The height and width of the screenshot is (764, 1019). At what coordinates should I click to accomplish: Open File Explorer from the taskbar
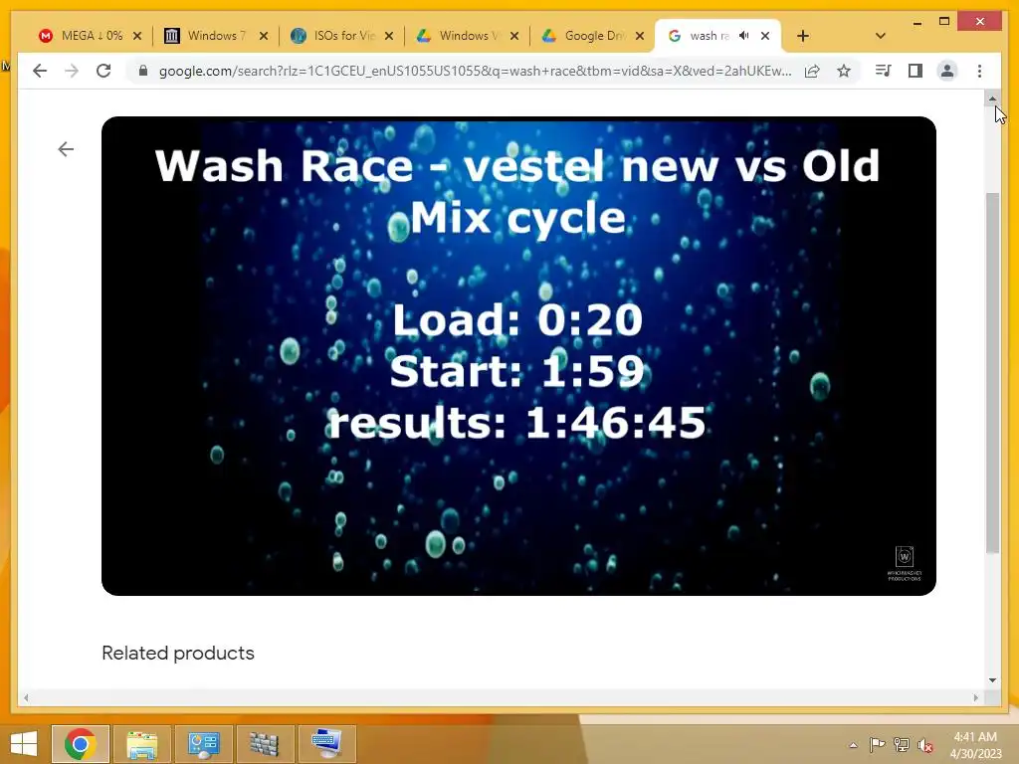point(141,744)
